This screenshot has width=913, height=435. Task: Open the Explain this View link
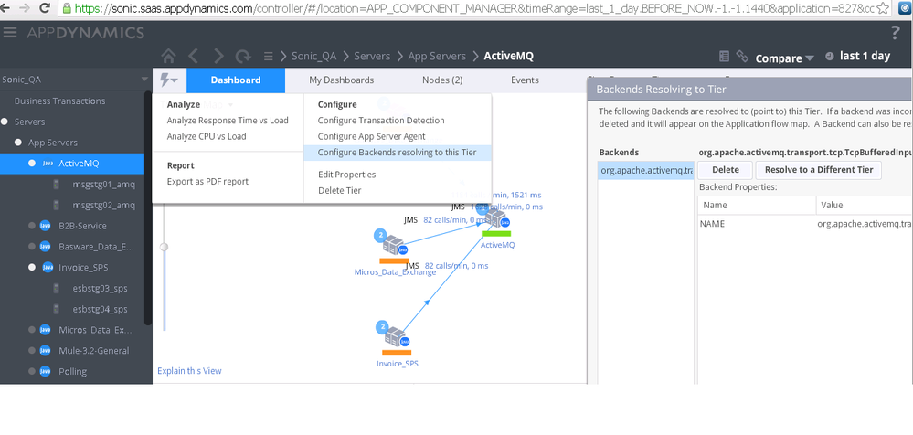[x=189, y=371]
